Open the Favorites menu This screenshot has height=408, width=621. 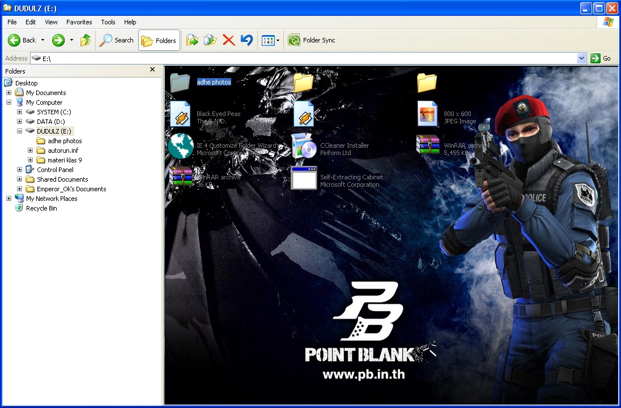79,22
